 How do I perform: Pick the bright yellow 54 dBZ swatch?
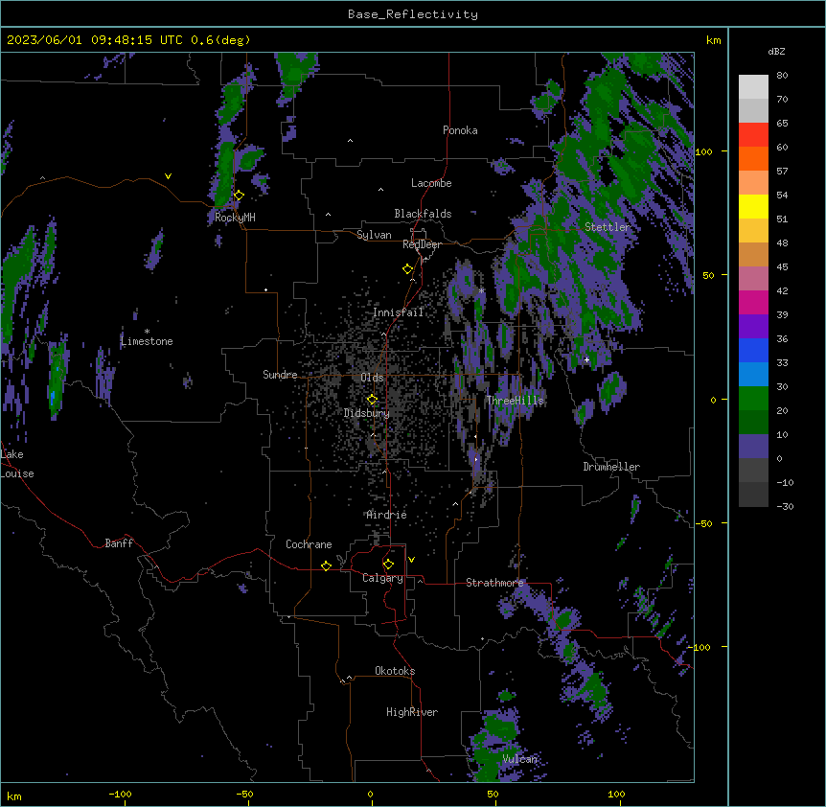753,206
